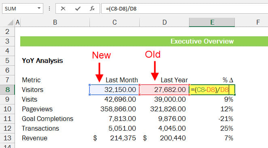This screenshot has height=148, width=268.
Task: Click the formula bar text =(C8-D8)/D8
Action: 121,9
